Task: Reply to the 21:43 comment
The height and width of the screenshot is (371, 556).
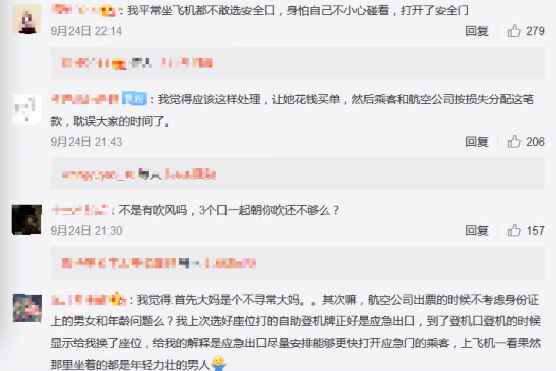Action: click(477, 142)
